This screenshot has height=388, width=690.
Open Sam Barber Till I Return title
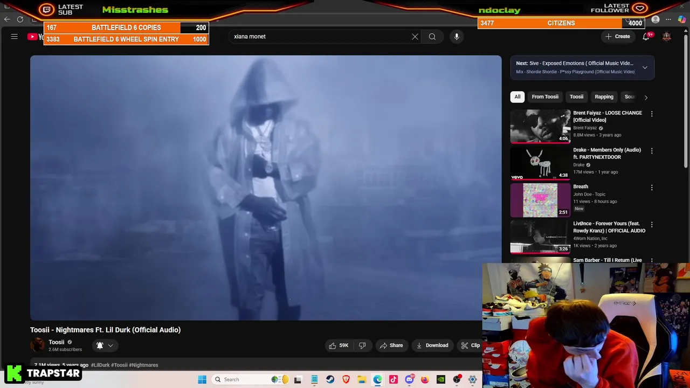608,260
